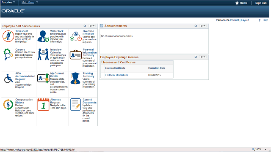
Task: Select the 03/20/2015 expiration date cell
Action: pyautogui.click(x=155, y=75)
